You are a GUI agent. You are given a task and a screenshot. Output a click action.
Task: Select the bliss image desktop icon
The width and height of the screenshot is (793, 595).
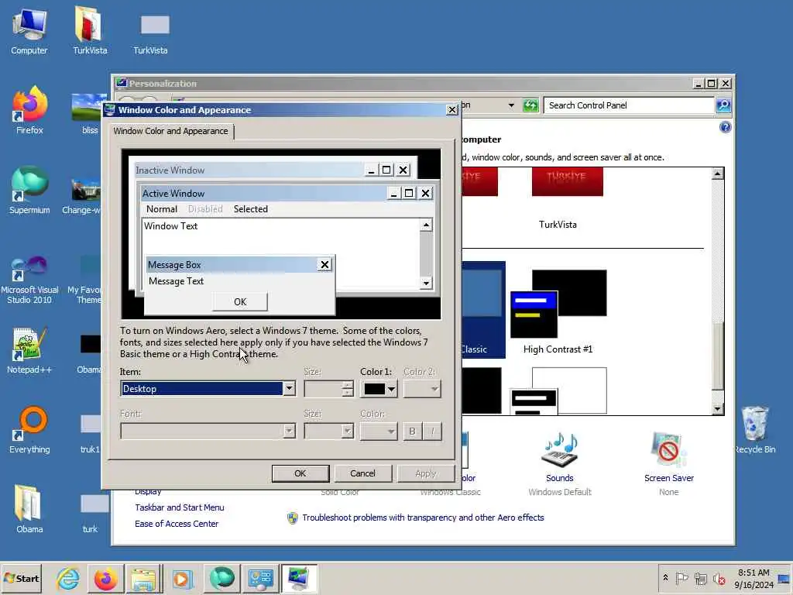[x=90, y=114]
